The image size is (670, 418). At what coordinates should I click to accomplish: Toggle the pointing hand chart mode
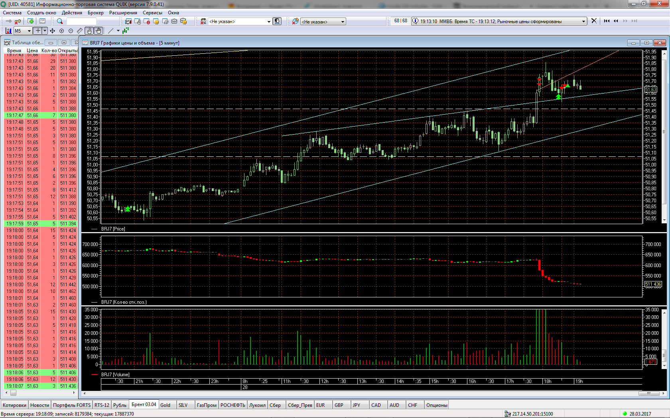pyautogui.click(x=89, y=31)
